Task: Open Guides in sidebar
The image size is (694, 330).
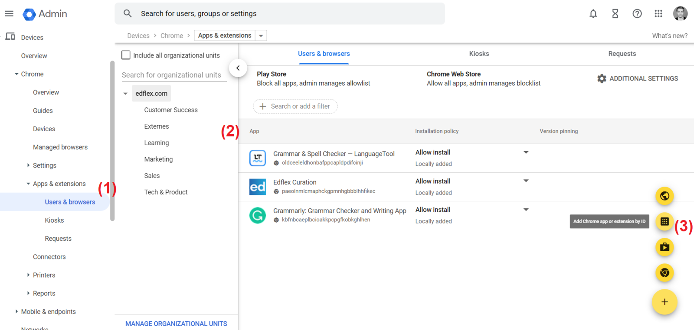Action: point(43,110)
